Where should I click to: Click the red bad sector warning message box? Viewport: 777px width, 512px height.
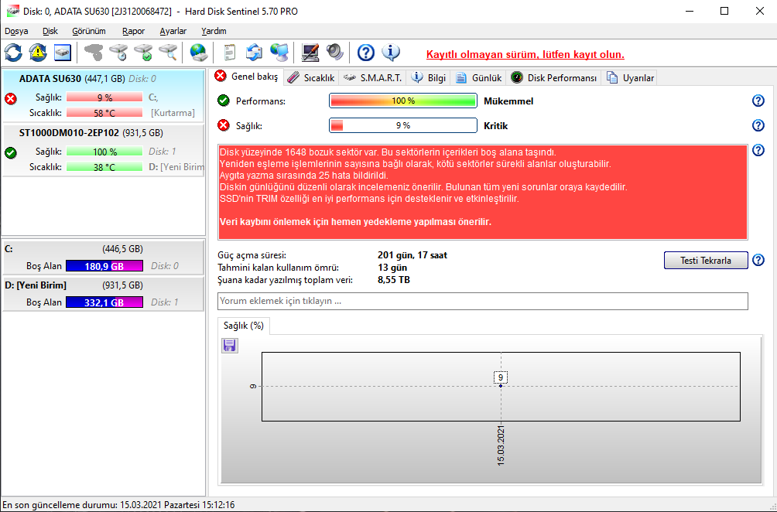pyautogui.click(x=483, y=192)
